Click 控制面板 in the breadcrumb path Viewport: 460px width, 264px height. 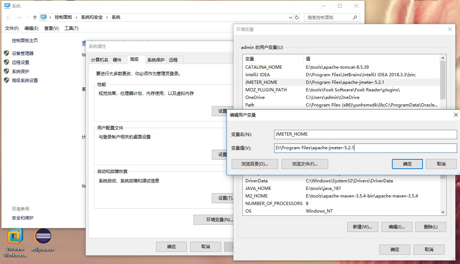click(x=63, y=17)
